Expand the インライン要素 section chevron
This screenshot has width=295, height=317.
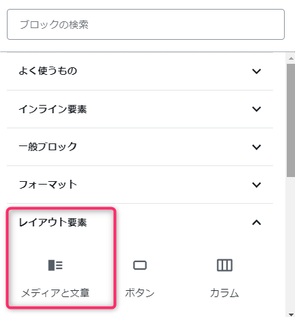pos(257,109)
